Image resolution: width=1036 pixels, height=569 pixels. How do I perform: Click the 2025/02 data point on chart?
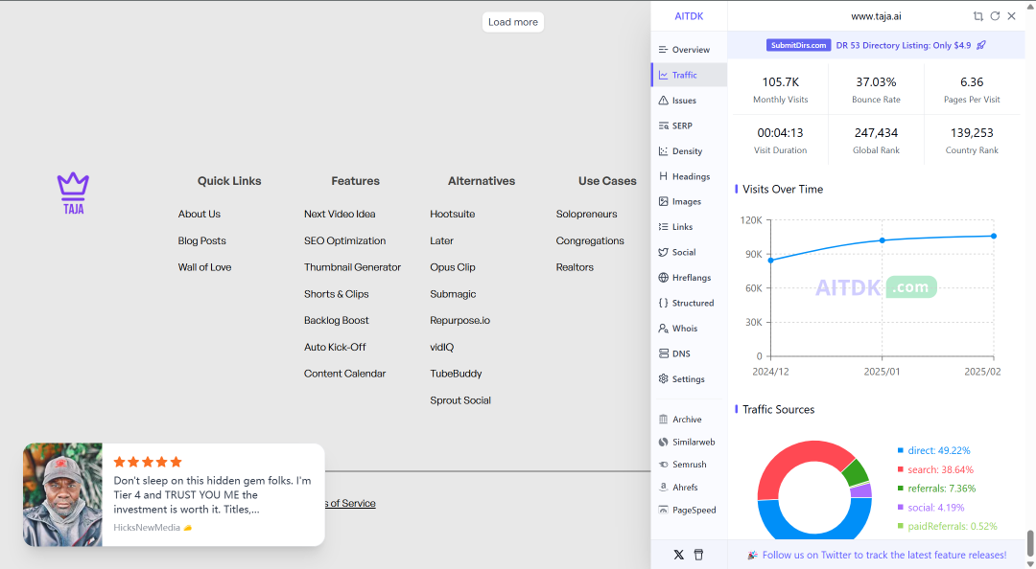994,236
